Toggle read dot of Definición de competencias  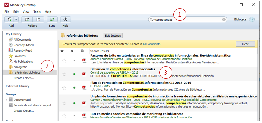coord(74,74)
